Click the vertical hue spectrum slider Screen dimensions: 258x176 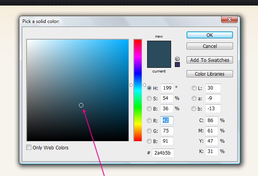[x=138, y=90]
